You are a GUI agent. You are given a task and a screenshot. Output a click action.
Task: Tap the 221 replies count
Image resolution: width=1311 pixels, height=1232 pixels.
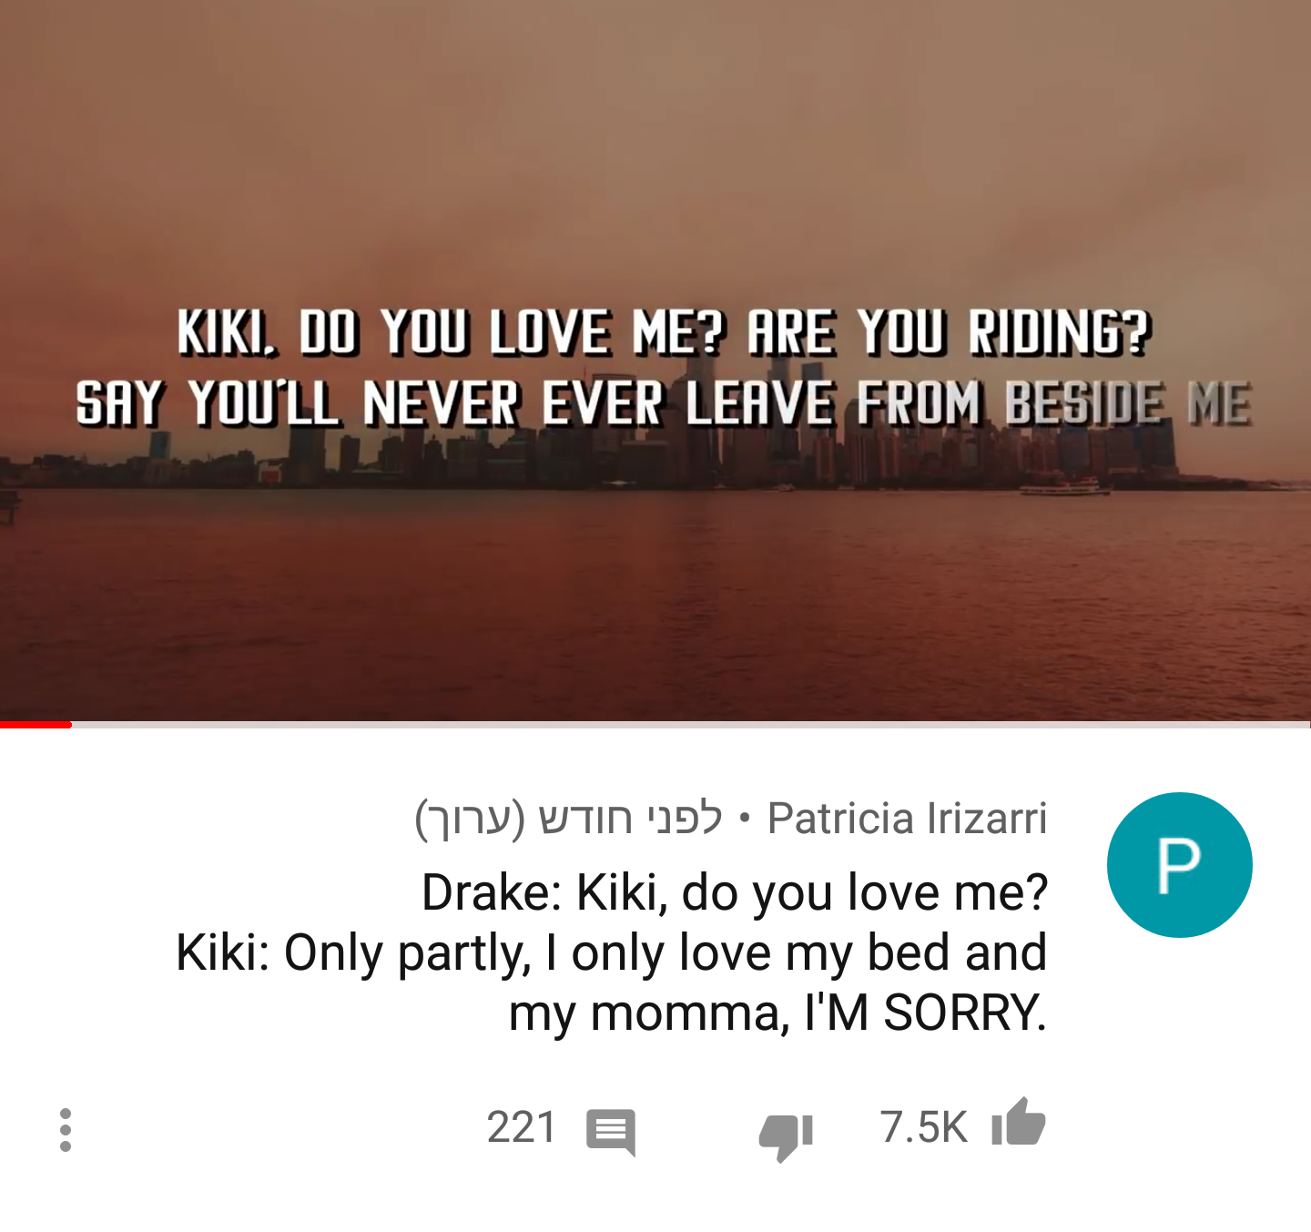(521, 1127)
